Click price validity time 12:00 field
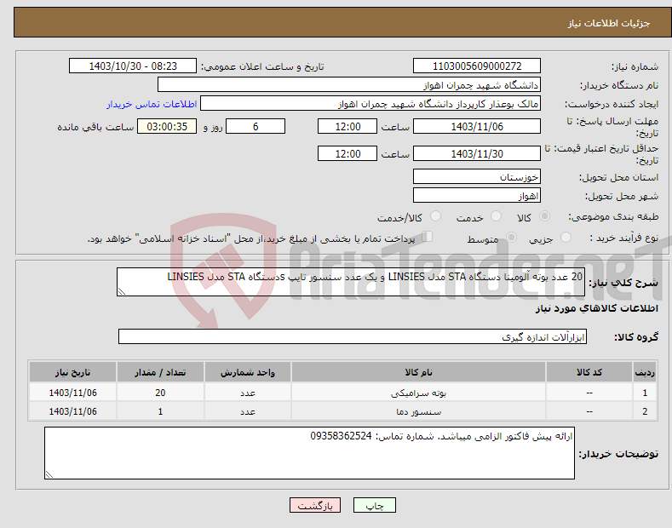 pos(347,153)
